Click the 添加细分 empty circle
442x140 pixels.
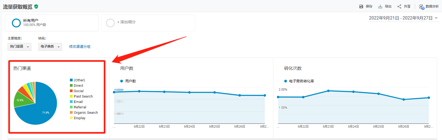point(110,23)
